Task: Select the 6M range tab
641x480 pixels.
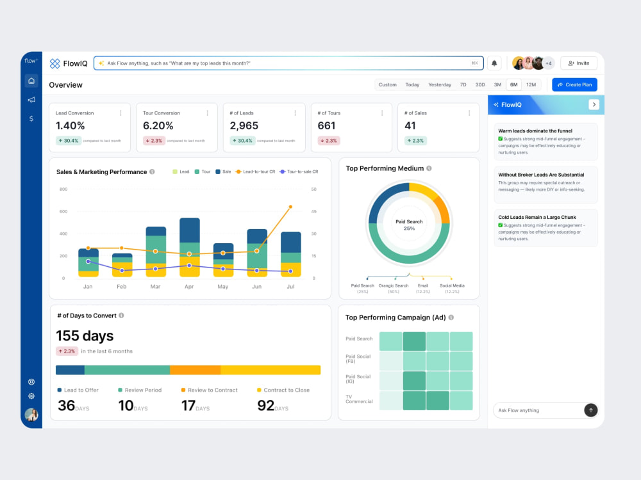Action: pyautogui.click(x=514, y=85)
